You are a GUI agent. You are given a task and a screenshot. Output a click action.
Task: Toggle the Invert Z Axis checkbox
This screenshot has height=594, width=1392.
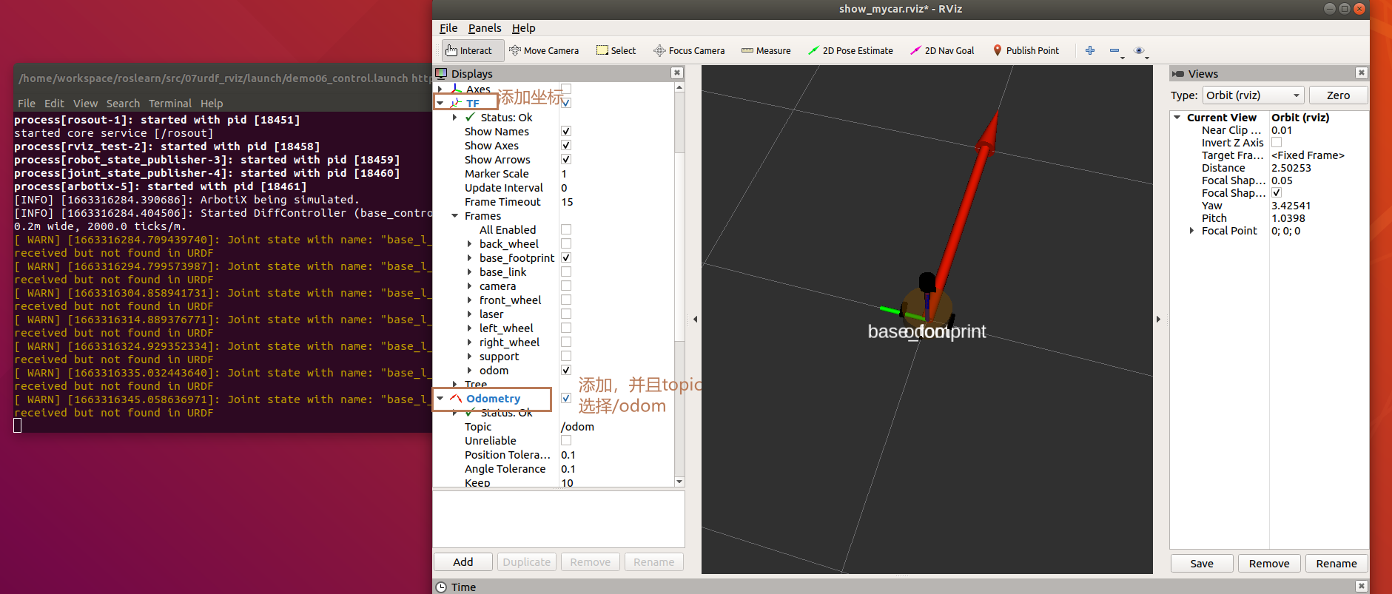coord(1277,143)
